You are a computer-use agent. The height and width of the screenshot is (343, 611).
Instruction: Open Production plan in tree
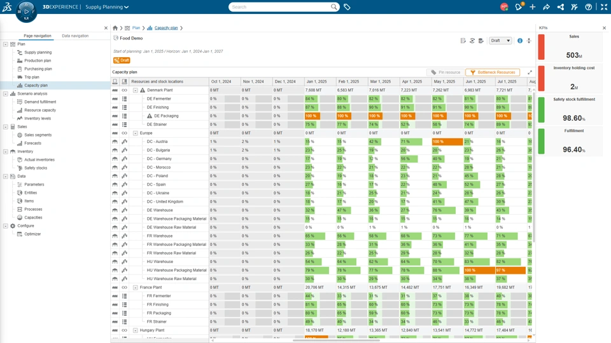pyautogui.click(x=38, y=61)
